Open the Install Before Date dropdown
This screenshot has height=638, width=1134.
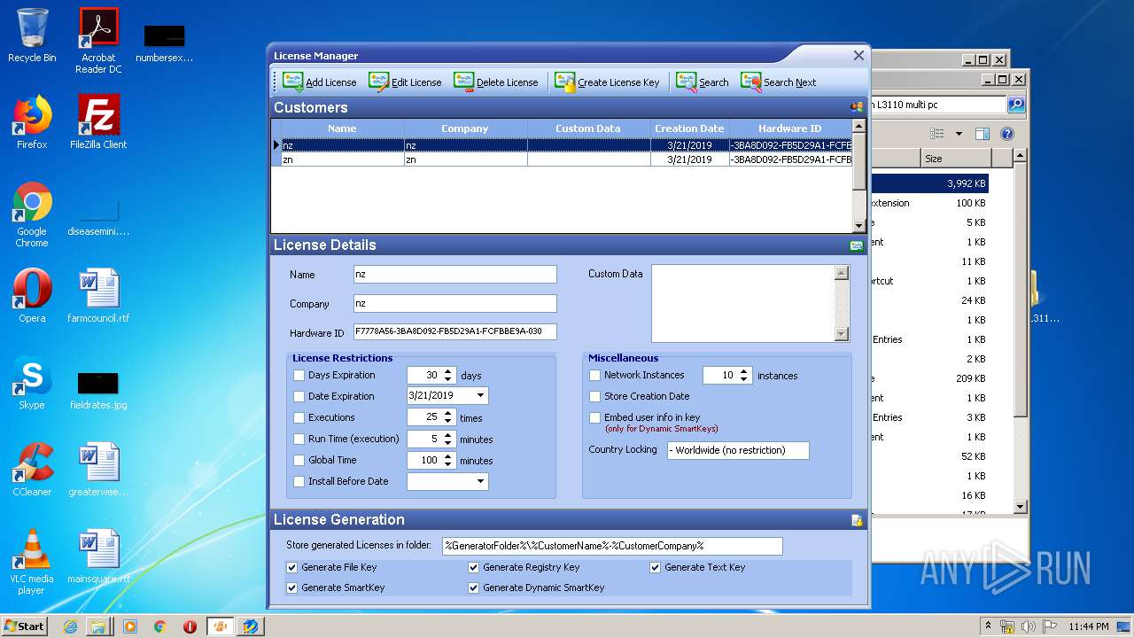480,481
